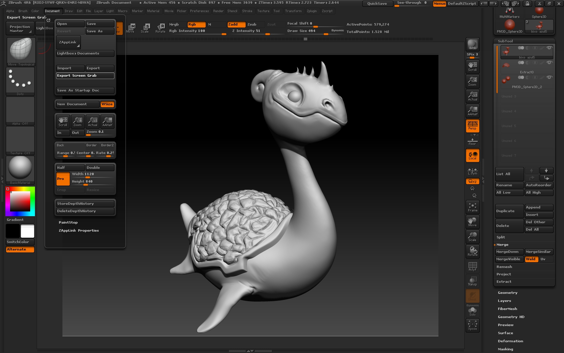Click the Actual size icon in right shelf
The image size is (564, 353).
click(472, 96)
